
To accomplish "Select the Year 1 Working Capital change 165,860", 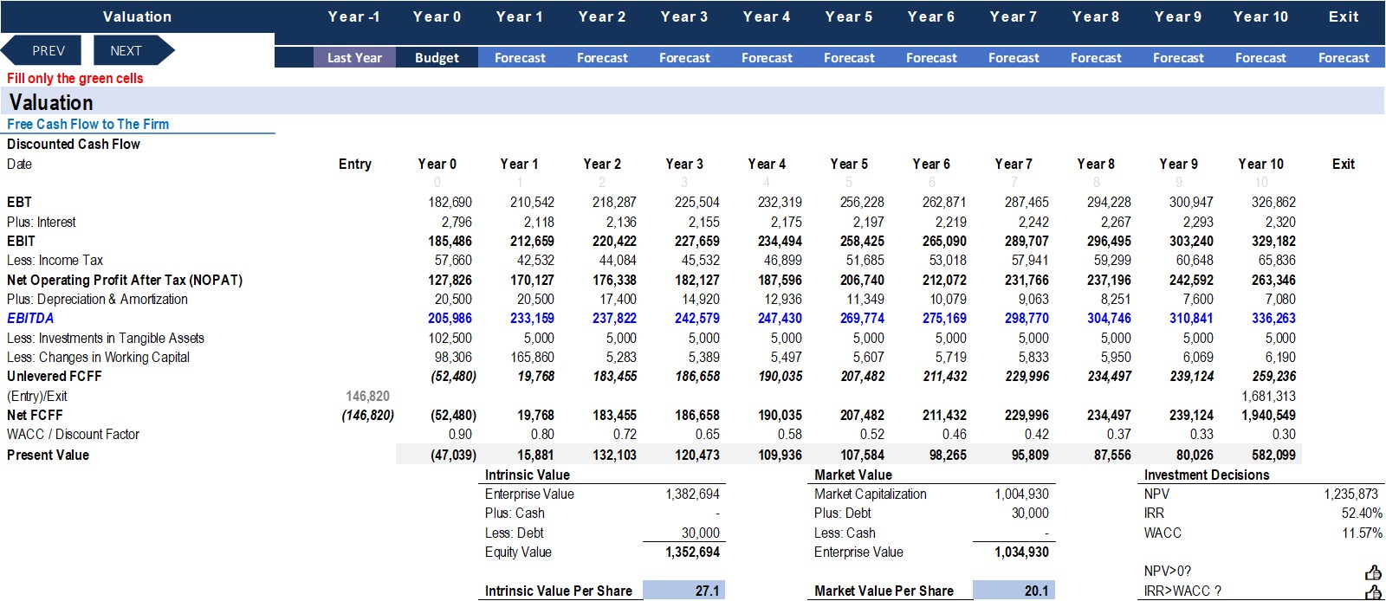I will 532,357.
